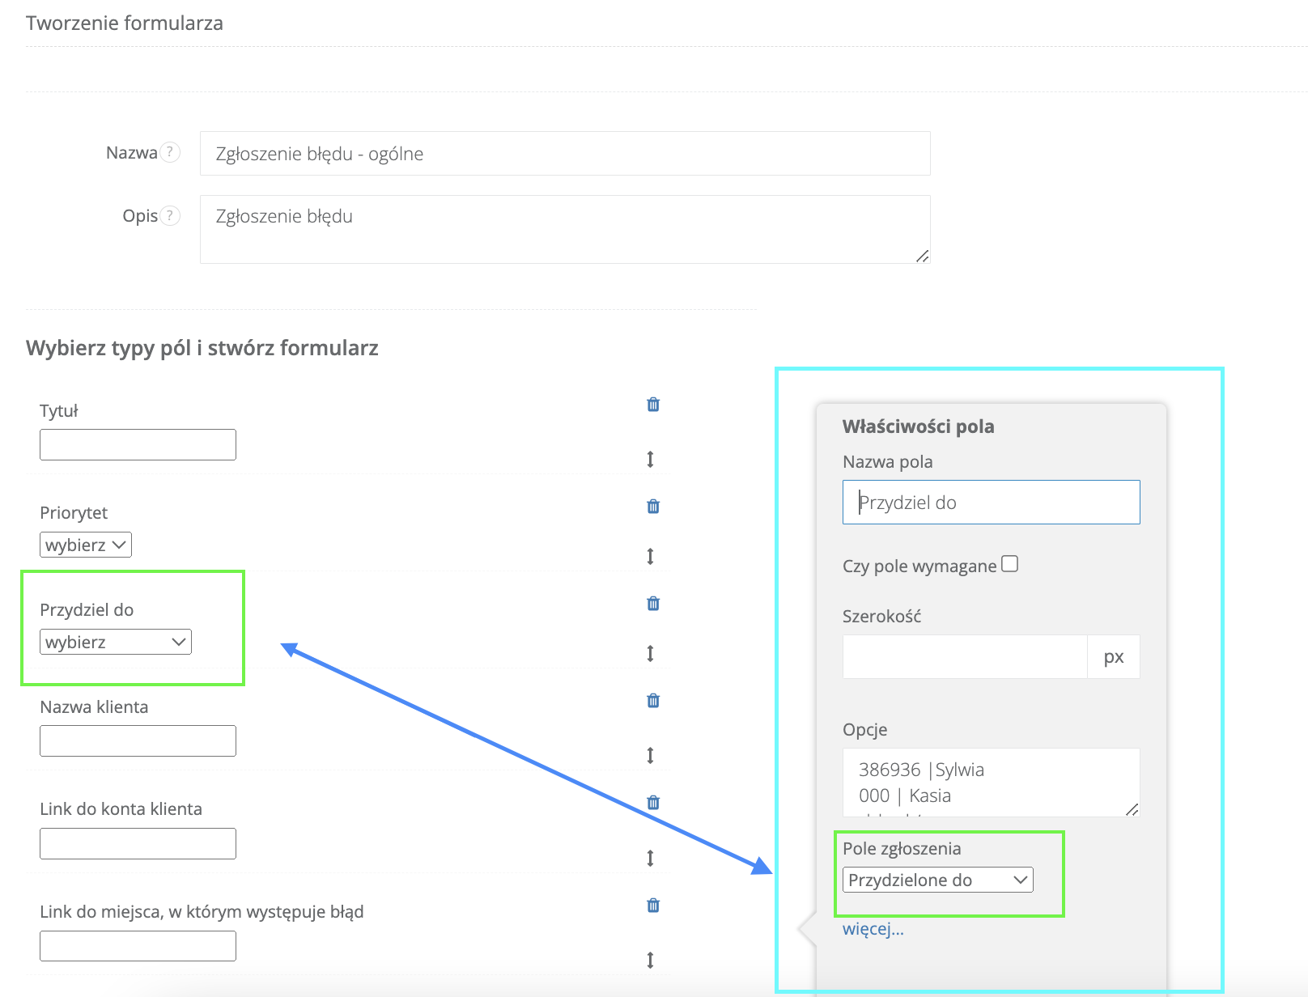Click the form Nazwa text field
1308x997 pixels.
(x=564, y=154)
